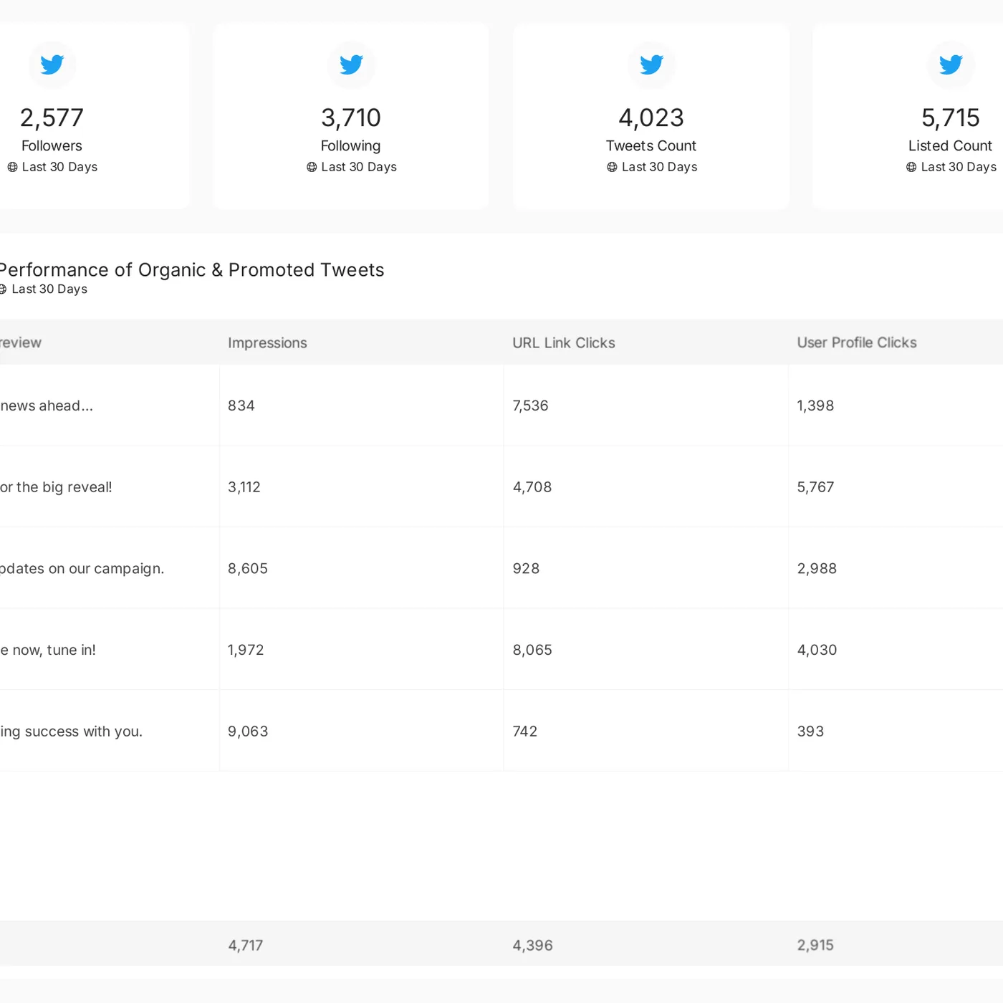The height and width of the screenshot is (1003, 1003).
Task: Click the URL Link Clicks column header
Action: 564,343
